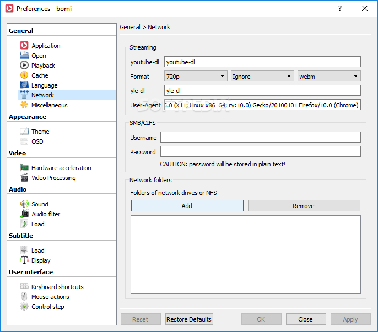The image size is (378, 332).
Task: Open Display settings under Subtitle
Action: tap(41, 260)
